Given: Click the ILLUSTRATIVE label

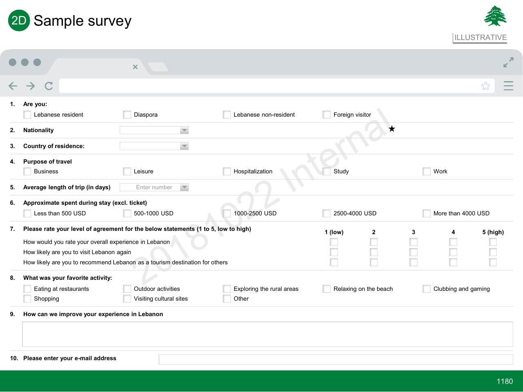Looking at the screenshot, I should tap(481, 38).
